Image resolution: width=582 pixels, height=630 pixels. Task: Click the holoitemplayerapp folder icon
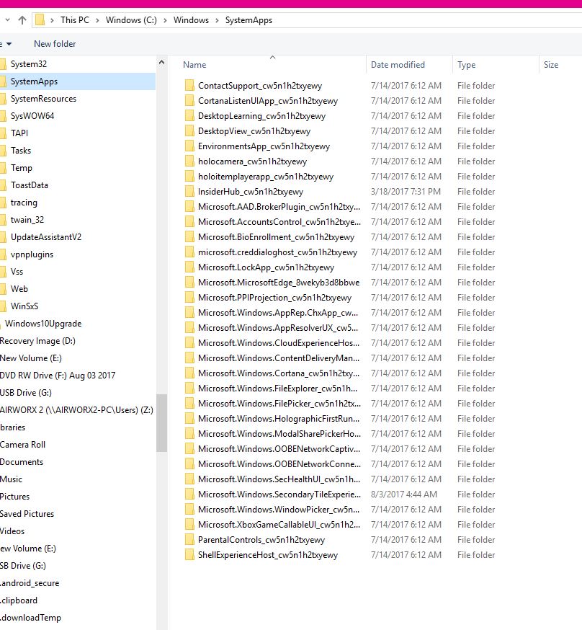189,177
